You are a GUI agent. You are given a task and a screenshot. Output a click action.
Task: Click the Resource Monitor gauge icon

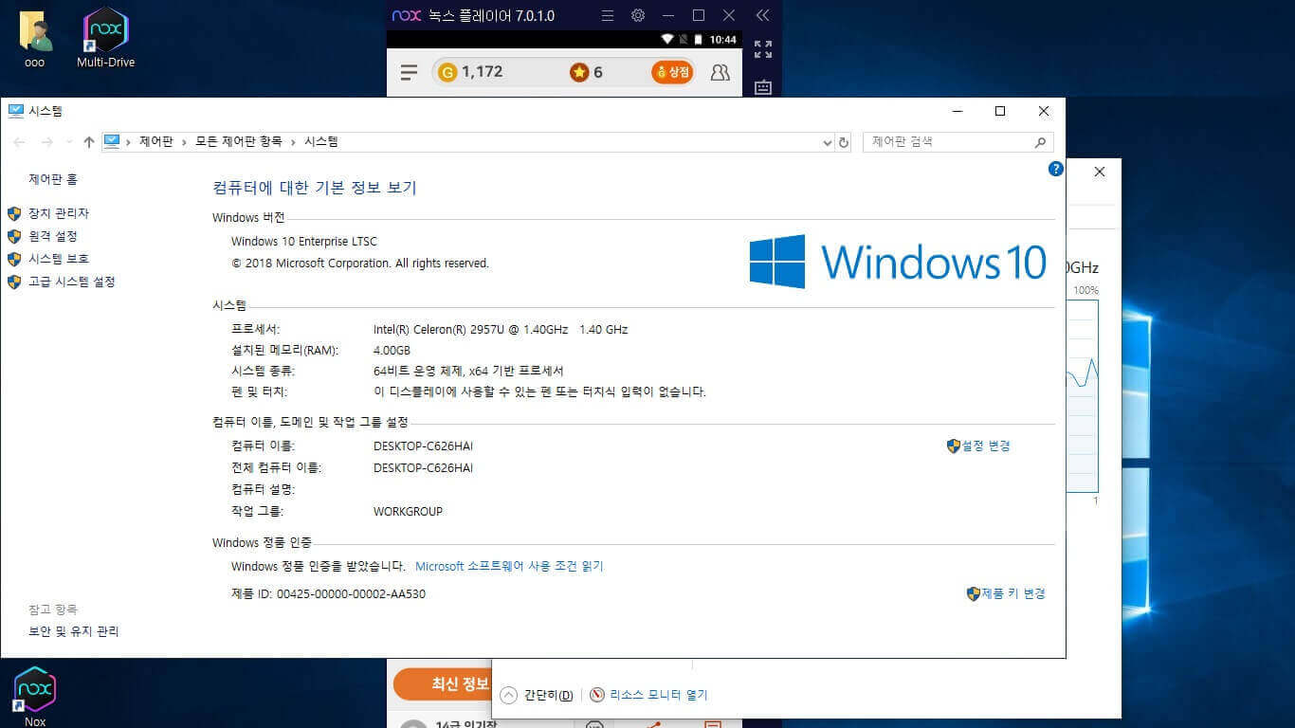point(597,695)
